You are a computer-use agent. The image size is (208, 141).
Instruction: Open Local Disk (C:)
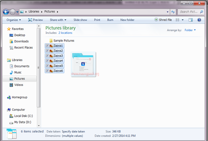coord(21,116)
